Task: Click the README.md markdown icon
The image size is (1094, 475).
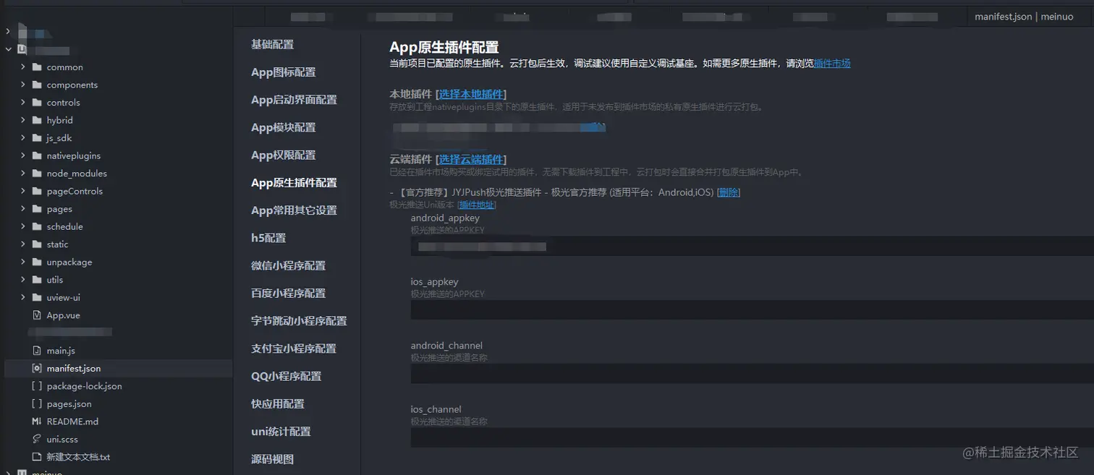Action: point(37,421)
